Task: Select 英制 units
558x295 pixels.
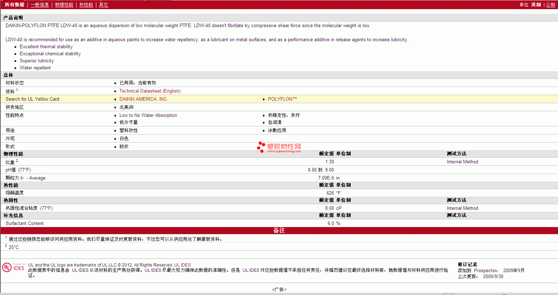Action: tap(536, 5)
